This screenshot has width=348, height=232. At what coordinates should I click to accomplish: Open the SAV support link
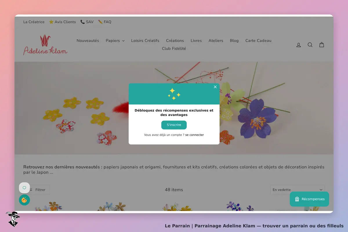(87, 22)
